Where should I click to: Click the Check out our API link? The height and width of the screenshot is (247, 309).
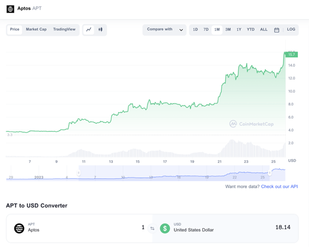tap(279, 186)
